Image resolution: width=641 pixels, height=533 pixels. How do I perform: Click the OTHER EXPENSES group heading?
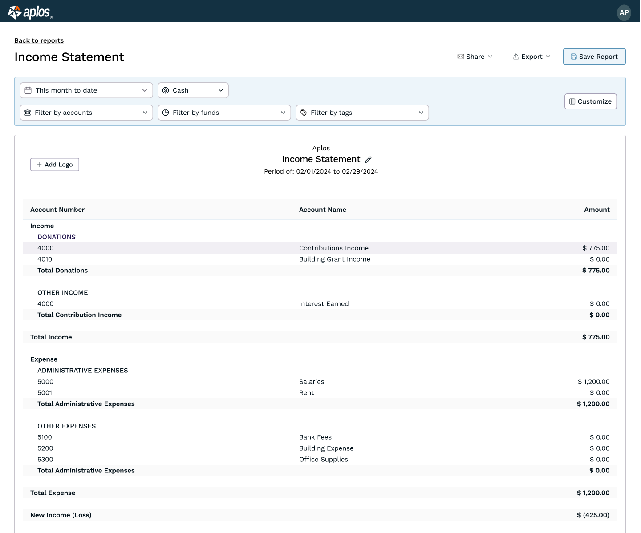click(67, 426)
